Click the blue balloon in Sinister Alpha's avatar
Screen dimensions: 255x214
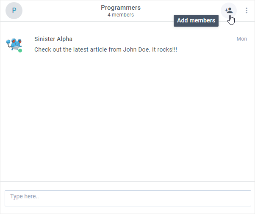click(x=8, y=42)
